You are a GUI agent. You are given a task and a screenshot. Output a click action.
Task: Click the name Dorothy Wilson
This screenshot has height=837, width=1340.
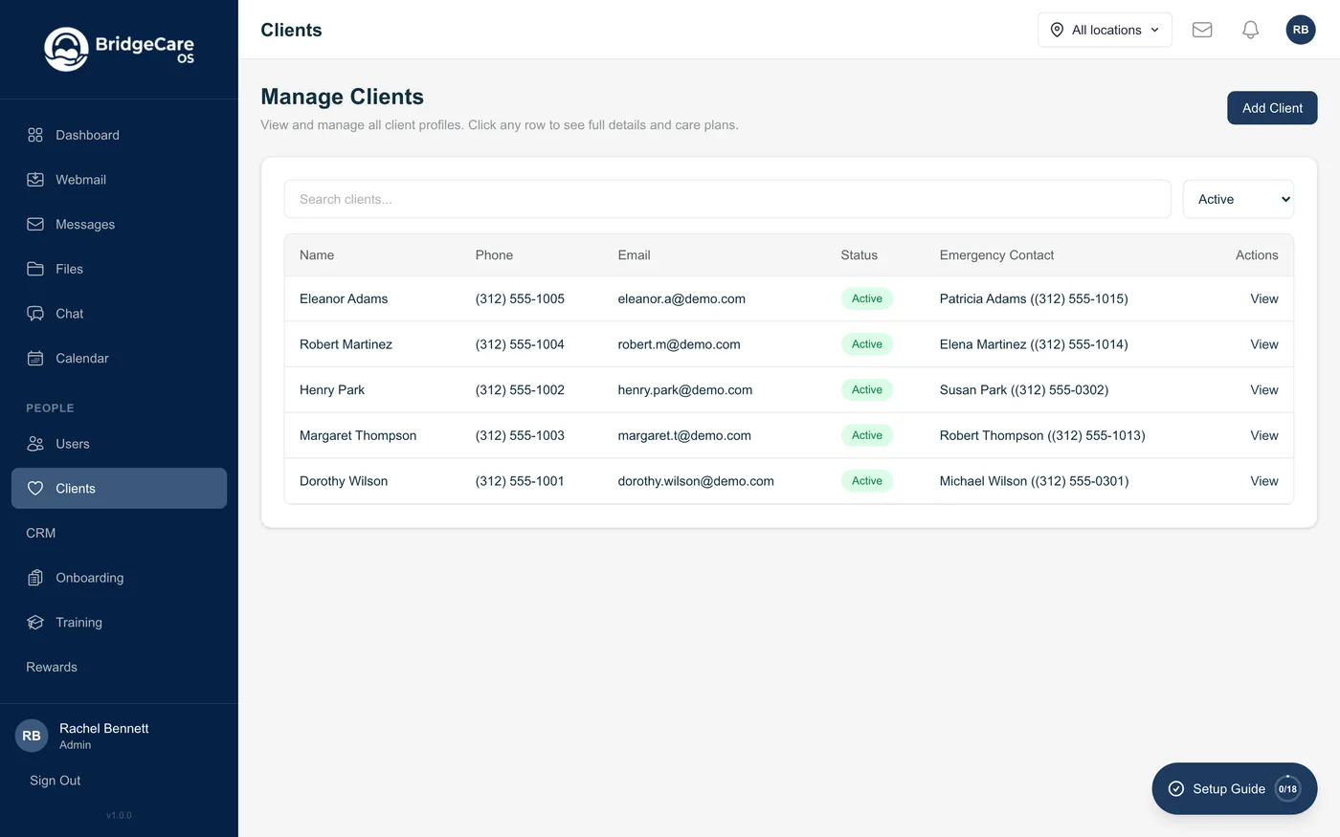(x=344, y=481)
